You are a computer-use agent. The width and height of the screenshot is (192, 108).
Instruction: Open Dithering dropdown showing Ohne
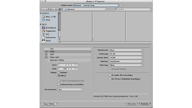126,65
